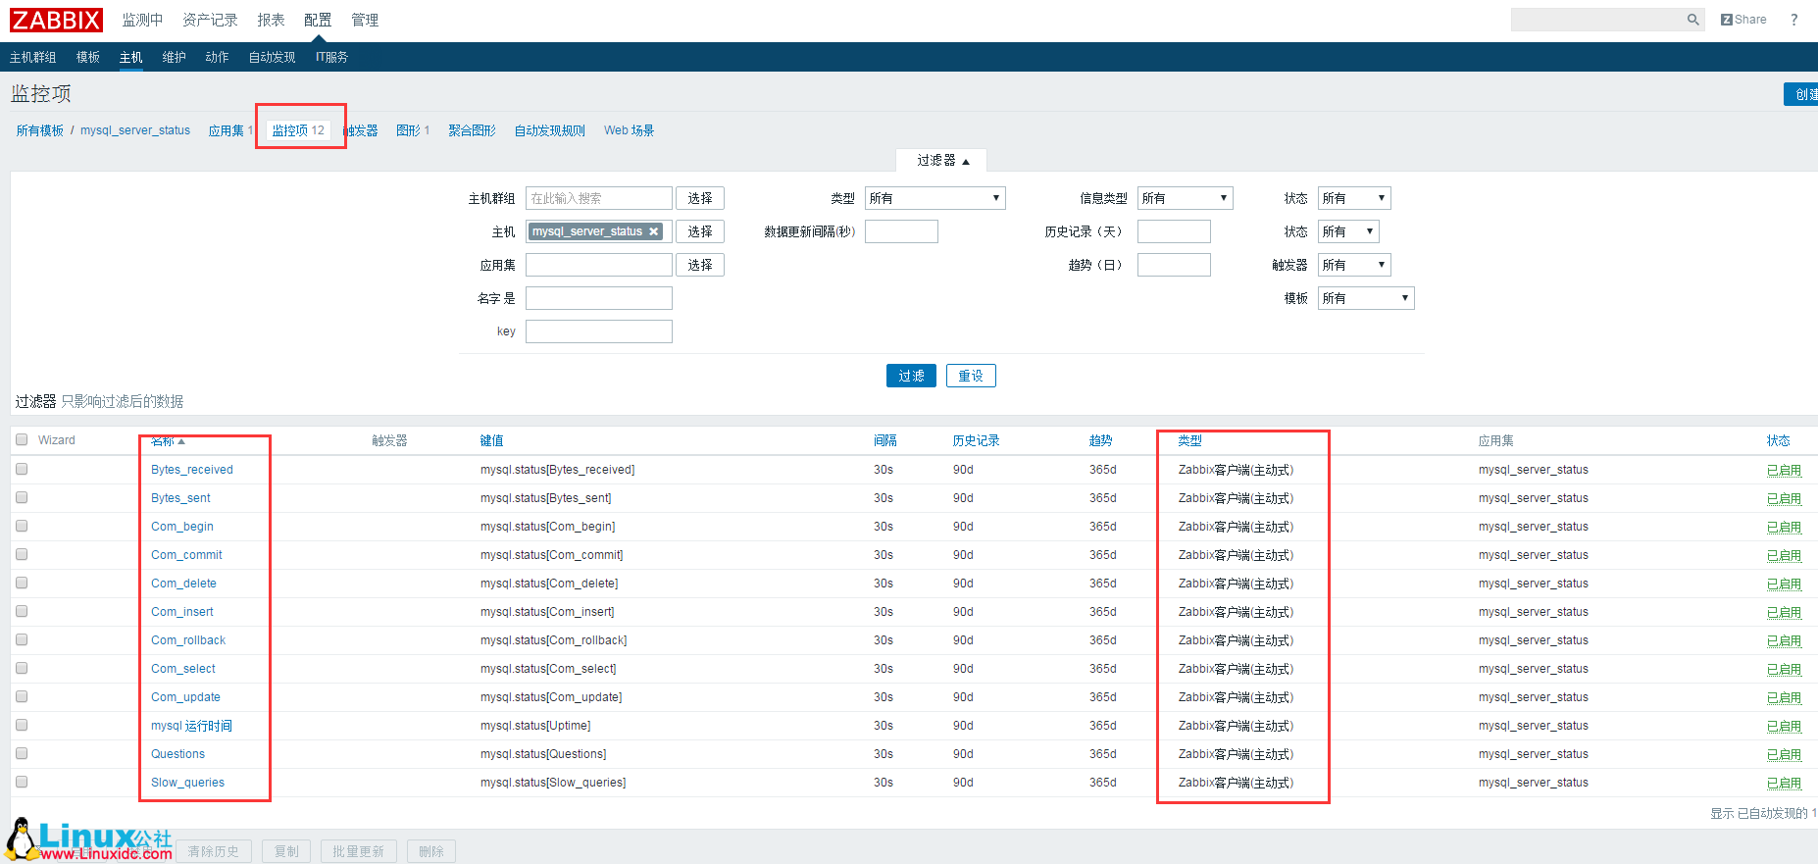Focus the 数据更新间隔 input field
1818x864 pixels.
point(901,231)
